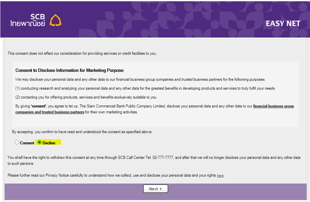This screenshot has height=202, width=310.
Task: Click the "By accepting, you confirm" statement
Action: (82, 132)
